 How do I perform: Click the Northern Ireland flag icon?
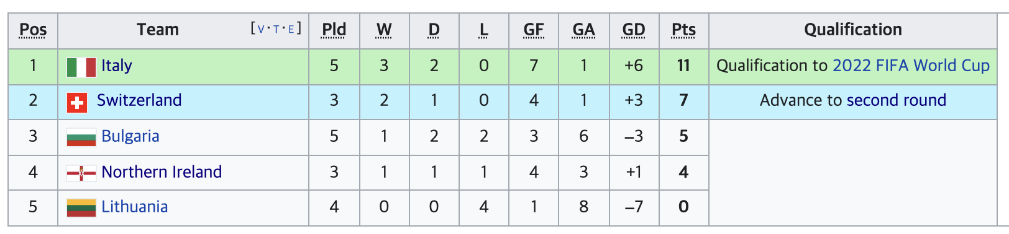(x=81, y=173)
